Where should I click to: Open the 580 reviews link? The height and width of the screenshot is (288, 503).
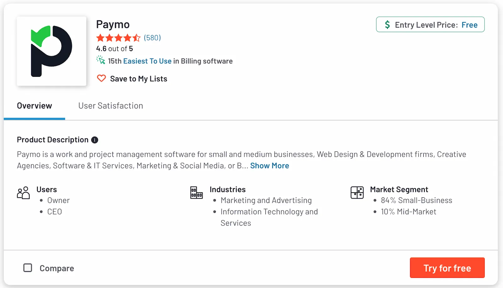coord(152,38)
